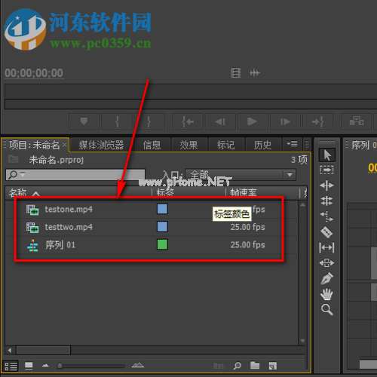Click the green label swatch for 序列 01

162,244
